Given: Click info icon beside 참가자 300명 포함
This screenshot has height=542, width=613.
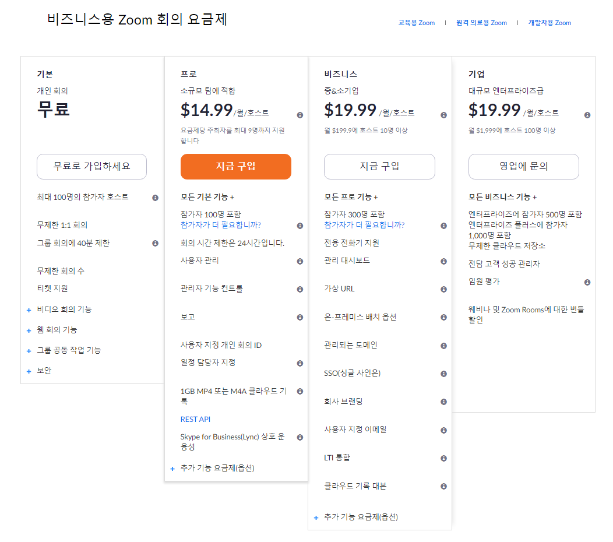Looking at the screenshot, I should (x=443, y=226).
